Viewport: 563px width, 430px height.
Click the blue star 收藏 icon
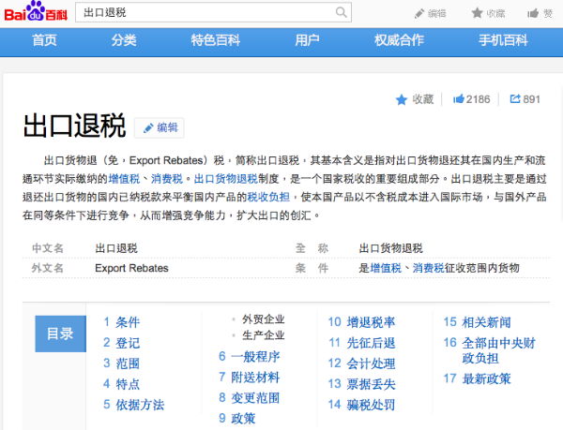402,99
